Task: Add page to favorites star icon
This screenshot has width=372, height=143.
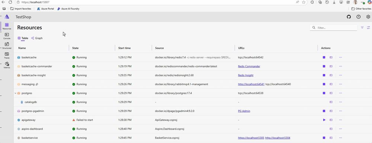Action: 304,2
